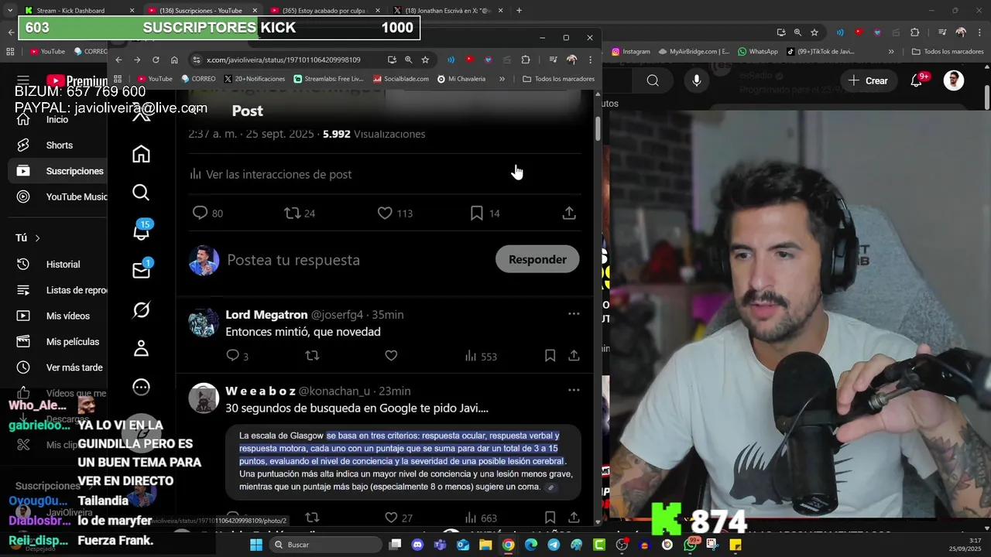The image size is (991, 557).
Task: Like Lord Megatron's reply
Action: pos(391,356)
